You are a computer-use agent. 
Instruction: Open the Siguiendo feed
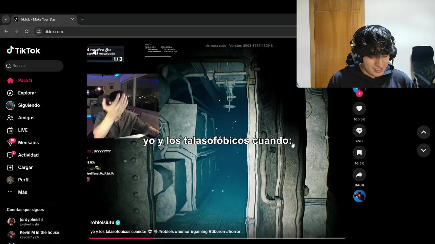click(x=29, y=105)
